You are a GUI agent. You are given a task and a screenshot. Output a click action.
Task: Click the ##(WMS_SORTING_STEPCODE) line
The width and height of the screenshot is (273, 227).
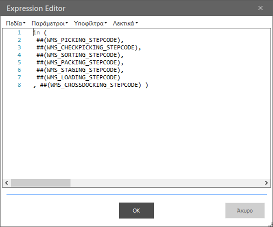pyautogui.click(x=80, y=55)
